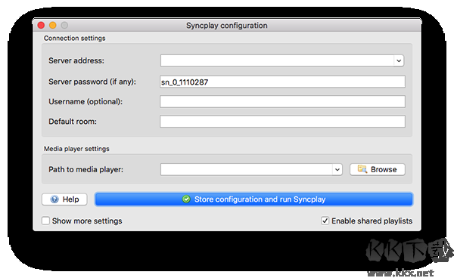This screenshot has height=278, width=454.
Task: Click Store configuration and run Syncplay
Action: pyautogui.click(x=253, y=199)
